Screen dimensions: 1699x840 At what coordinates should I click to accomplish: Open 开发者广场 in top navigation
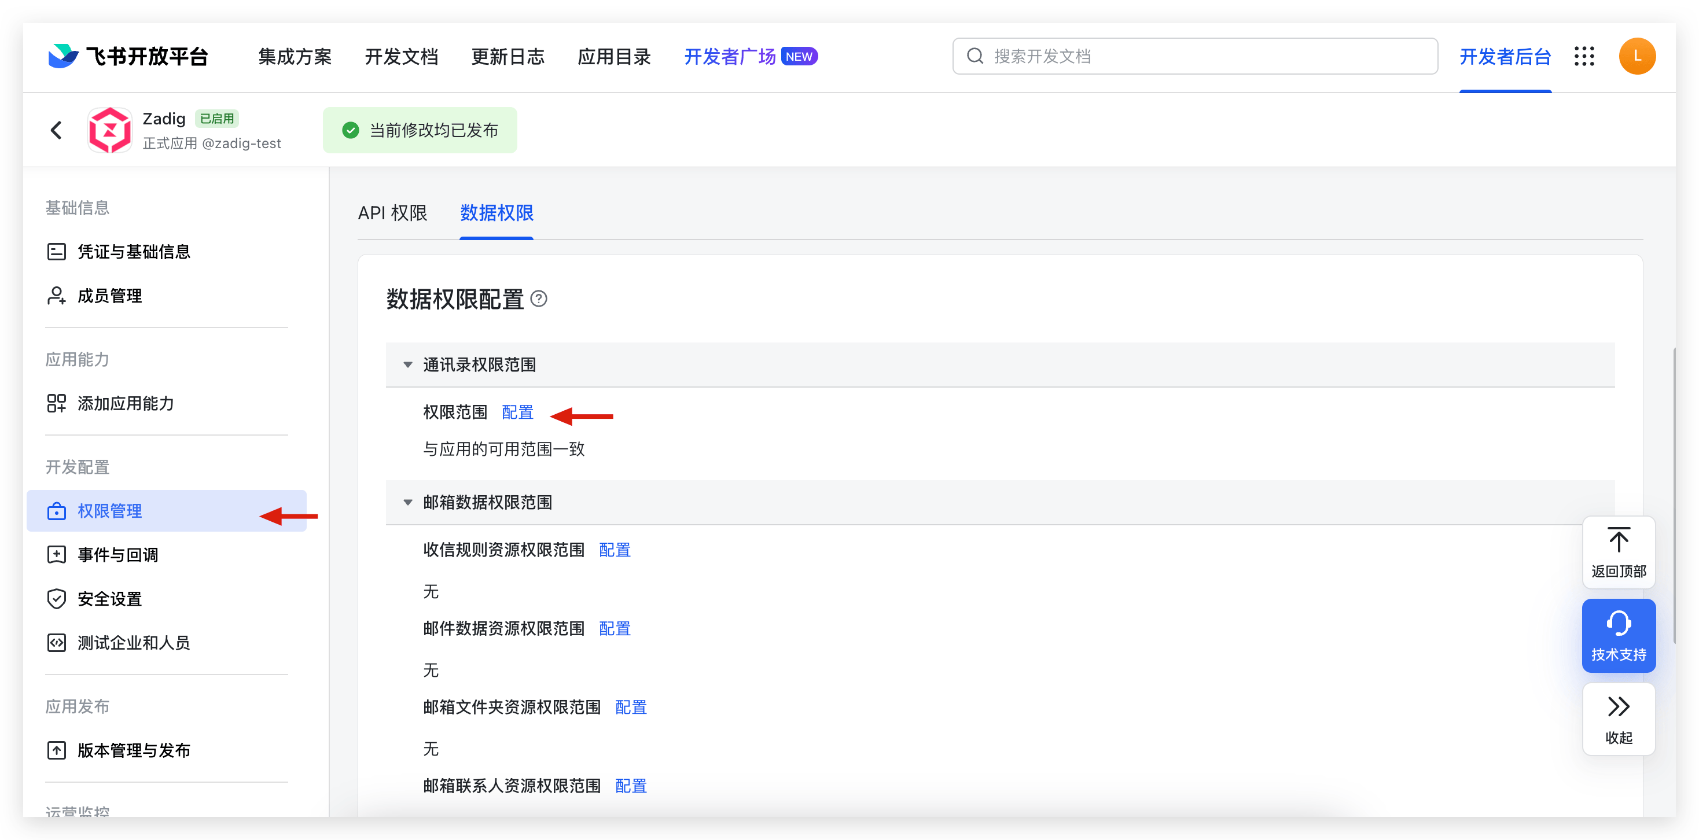click(730, 57)
